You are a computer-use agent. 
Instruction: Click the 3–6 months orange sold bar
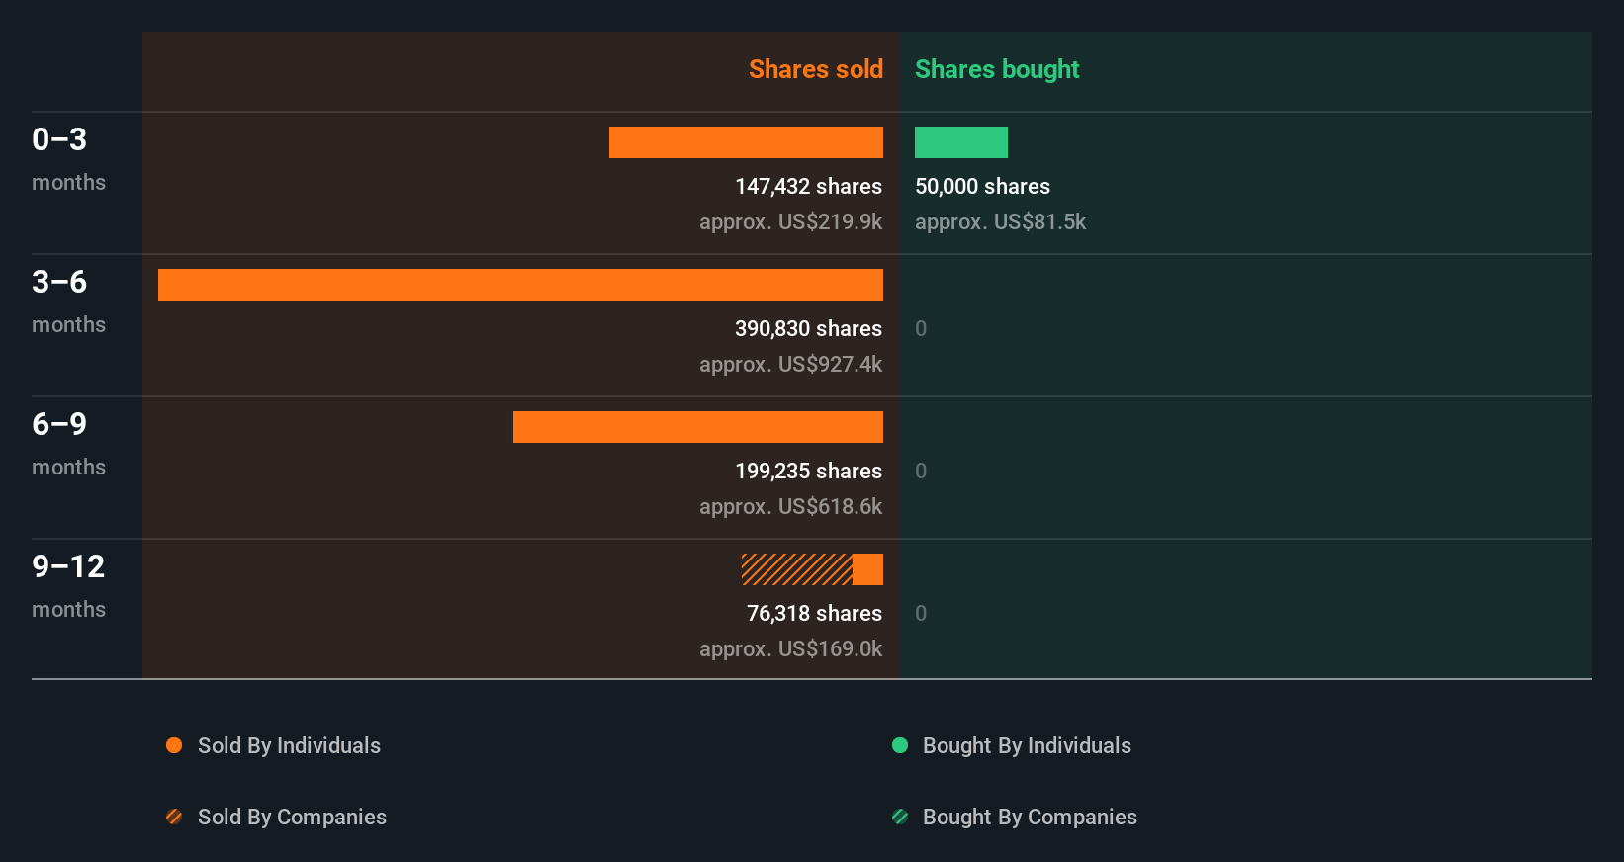(520, 285)
